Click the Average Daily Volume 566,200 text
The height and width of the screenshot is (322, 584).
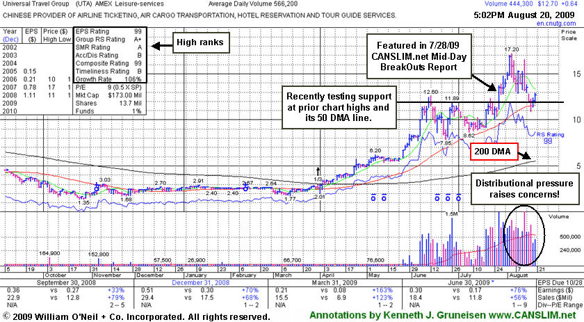click(x=253, y=3)
